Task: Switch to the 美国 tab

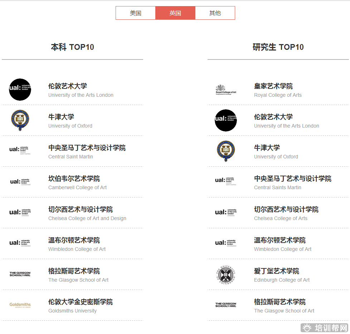Action: 136,13
